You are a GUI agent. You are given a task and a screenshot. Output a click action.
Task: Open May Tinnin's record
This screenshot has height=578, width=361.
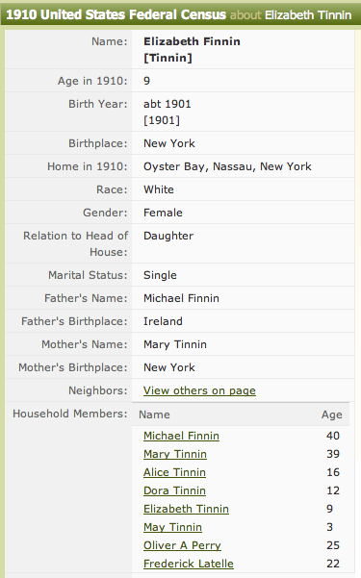172,527
